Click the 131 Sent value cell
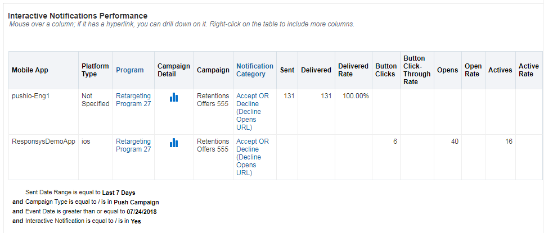Screen dimensions: 544x233 289,96
